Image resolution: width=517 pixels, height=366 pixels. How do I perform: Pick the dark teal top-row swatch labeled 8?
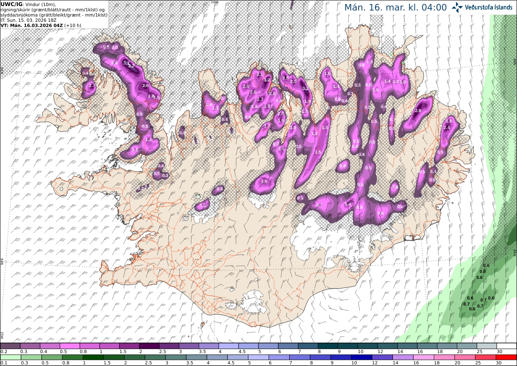tap(328, 346)
